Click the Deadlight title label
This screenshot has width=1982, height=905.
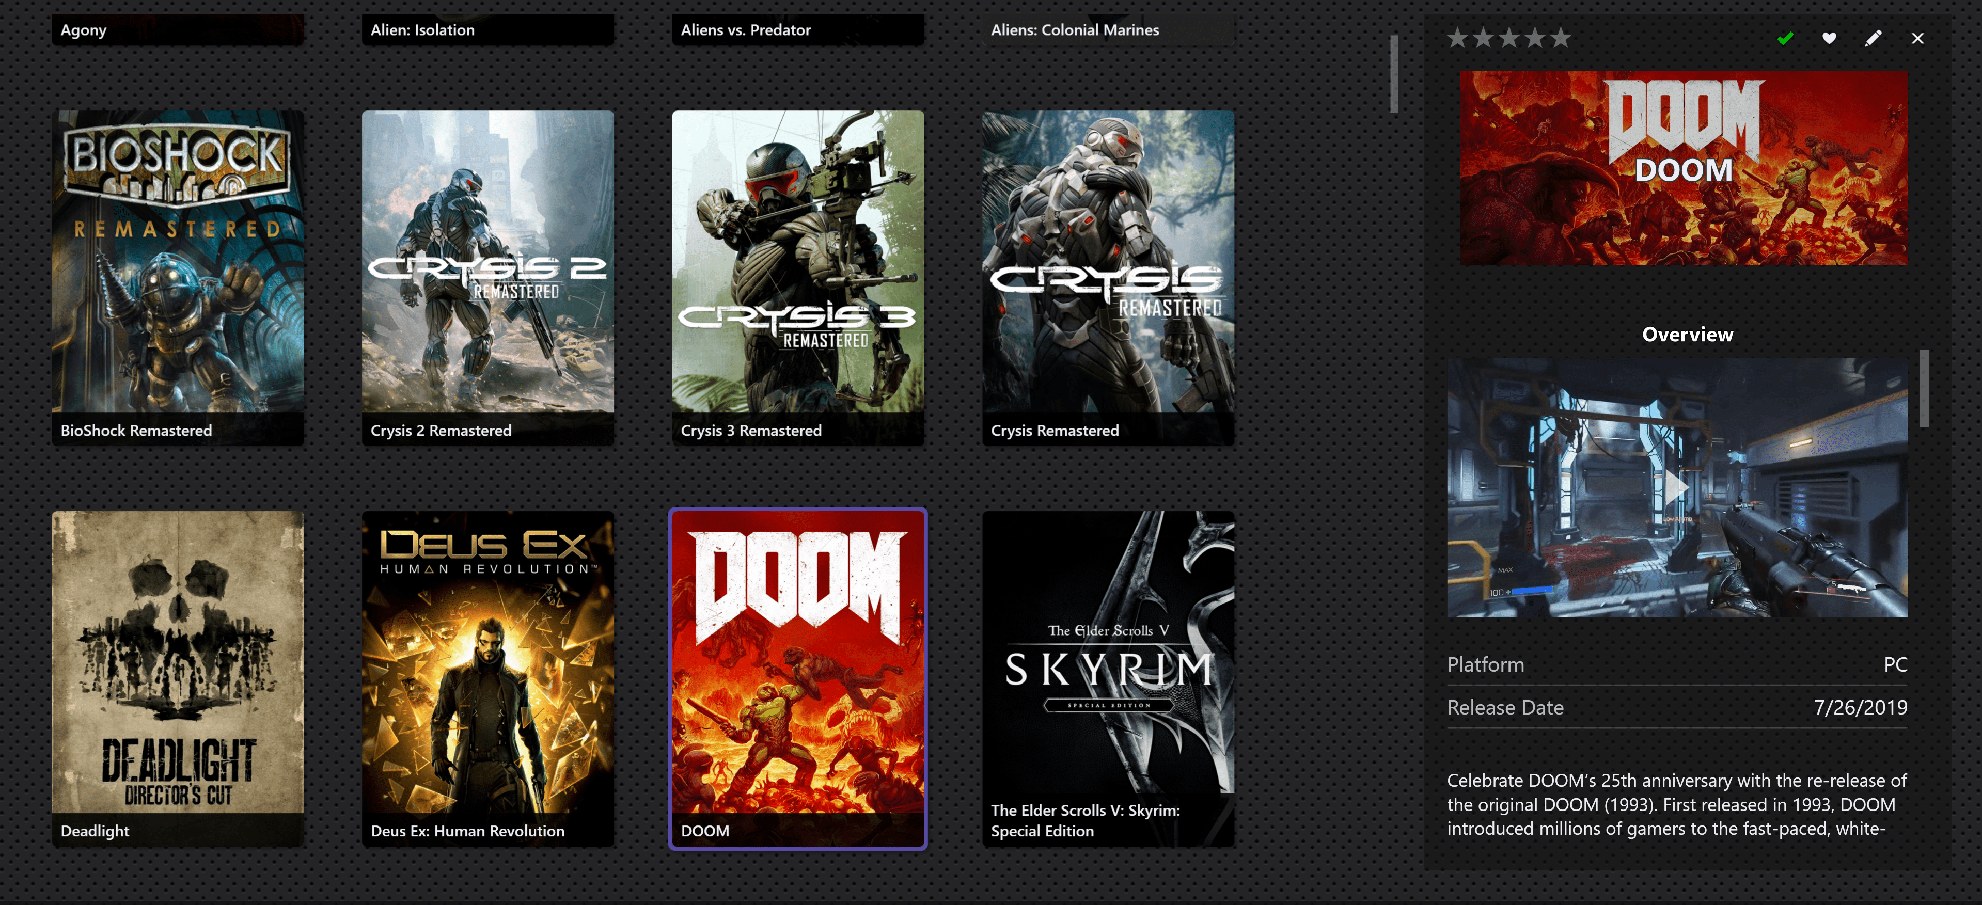point(95,831)
